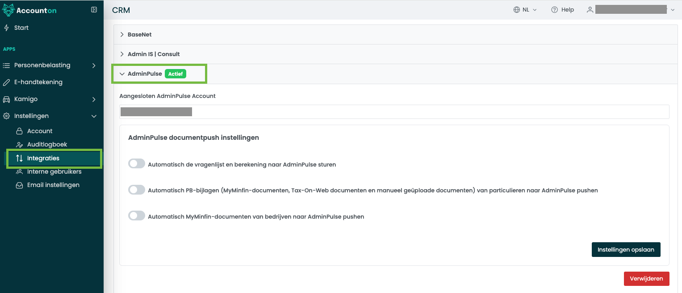Click the globe language icon
Image resolution: width=682 pixels, height=293 pixels.
coord(517,10)
